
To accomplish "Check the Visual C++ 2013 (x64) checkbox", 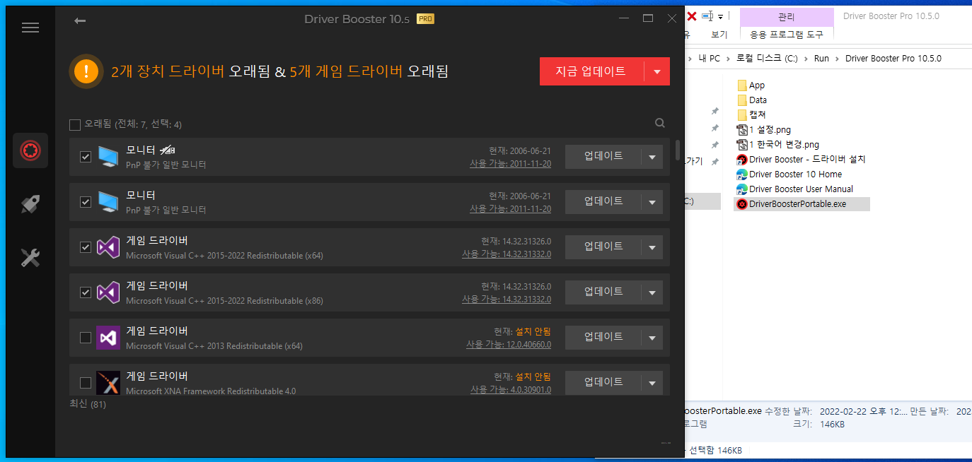I will [x=86, y=338].
